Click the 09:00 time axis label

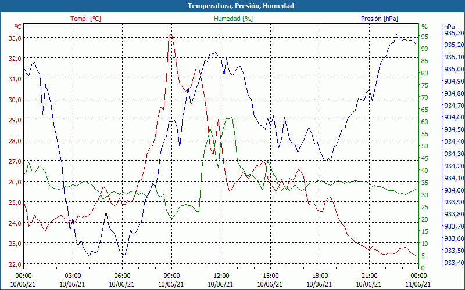click(x=171, y=276)
